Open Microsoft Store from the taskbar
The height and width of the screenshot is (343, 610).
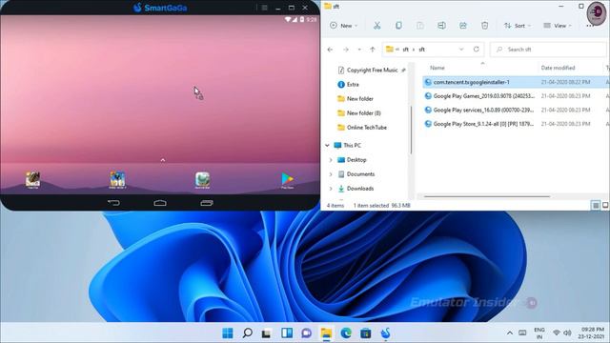tap(366, 333)
